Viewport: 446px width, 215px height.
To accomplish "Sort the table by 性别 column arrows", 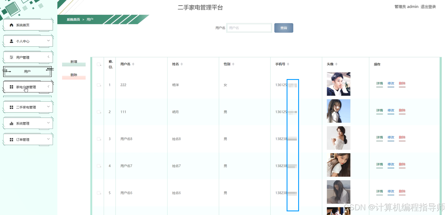I will pyautogui.click(x=233, y=64).
